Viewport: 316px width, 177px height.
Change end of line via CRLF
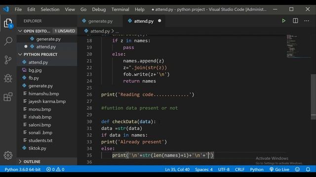(x=239, y=169)
